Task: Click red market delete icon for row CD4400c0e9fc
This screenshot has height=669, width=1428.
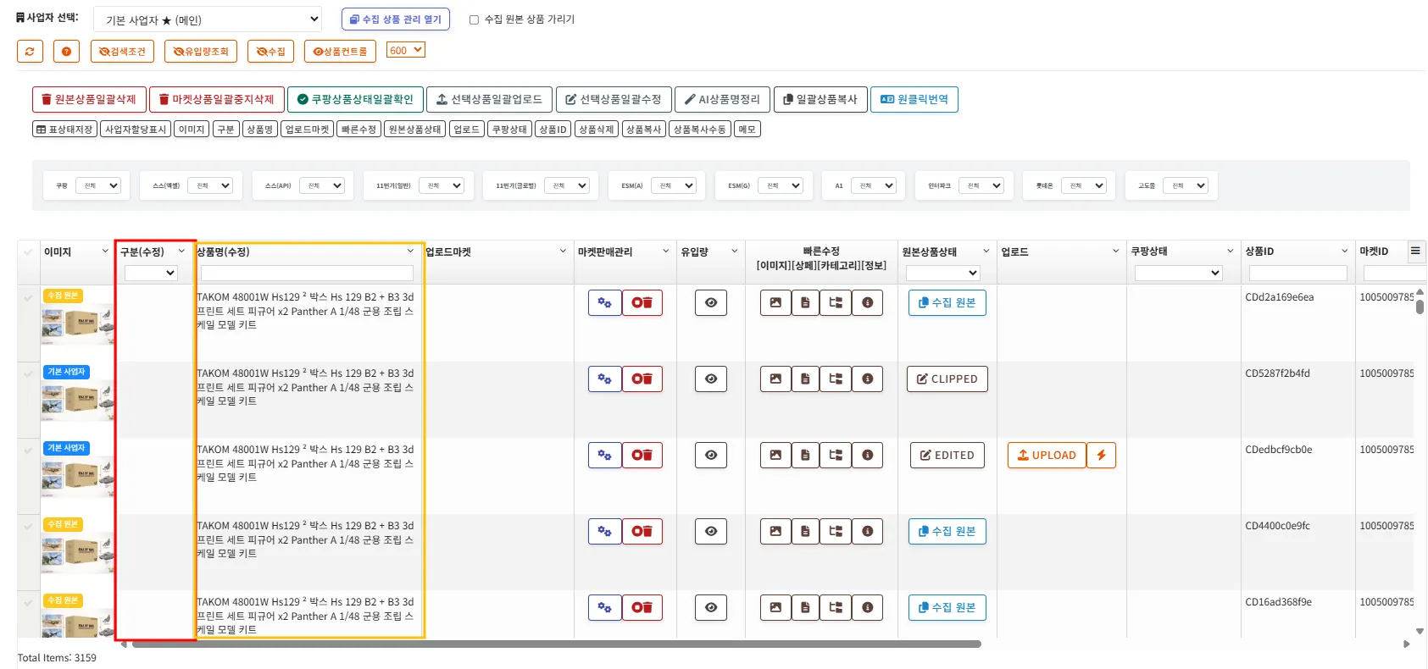Action: point(642,531)
